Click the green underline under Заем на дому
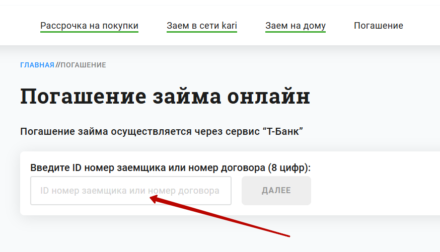440x252 pixels. [296, 32]
